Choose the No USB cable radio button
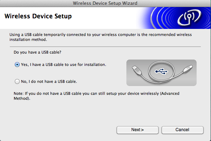This screenshot has width=211, height=141. click(17, 81)
